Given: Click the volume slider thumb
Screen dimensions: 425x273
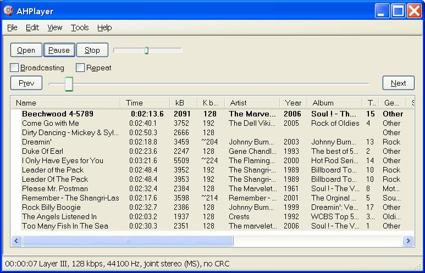Looking at the screenshot, I should (146, 51).
